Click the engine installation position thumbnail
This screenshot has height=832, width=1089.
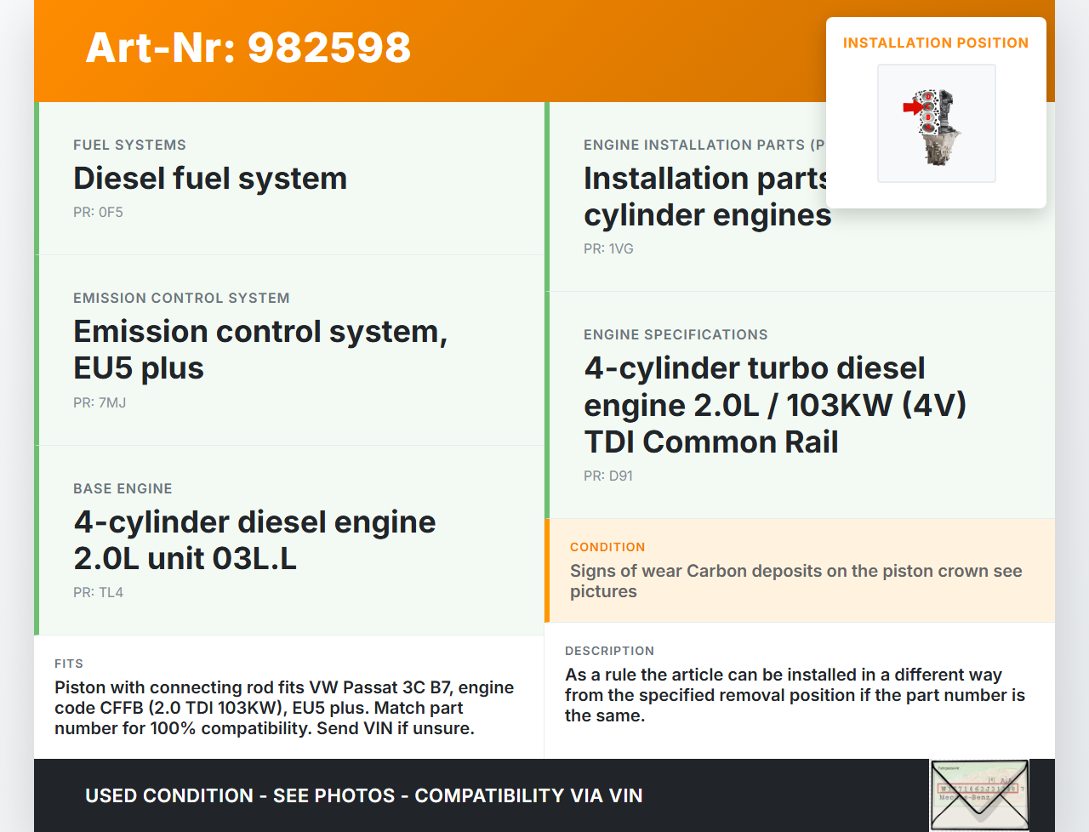[937, 123]
